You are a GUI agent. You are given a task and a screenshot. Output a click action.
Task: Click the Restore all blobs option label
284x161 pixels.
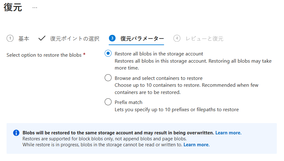(159, 54)
